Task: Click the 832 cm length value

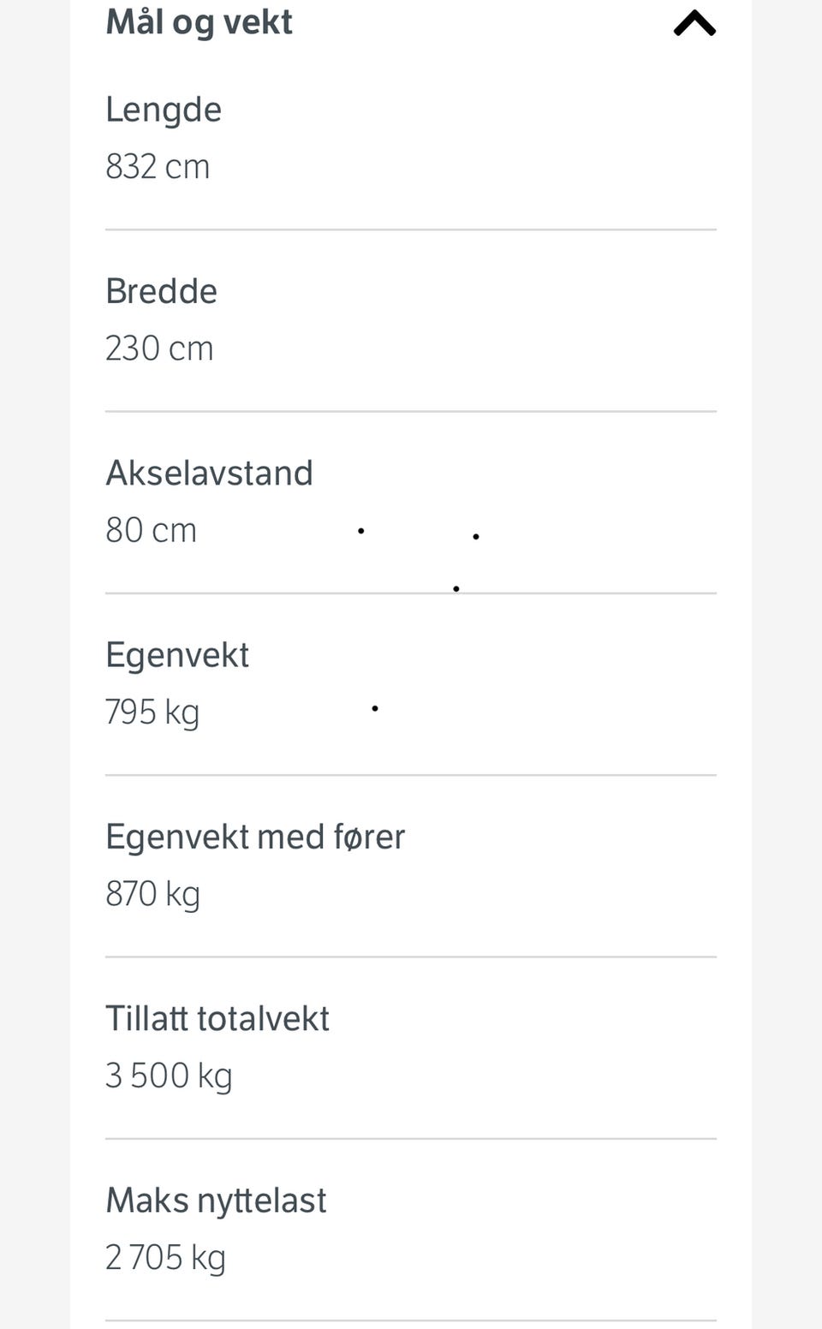Action: point(158,166)
